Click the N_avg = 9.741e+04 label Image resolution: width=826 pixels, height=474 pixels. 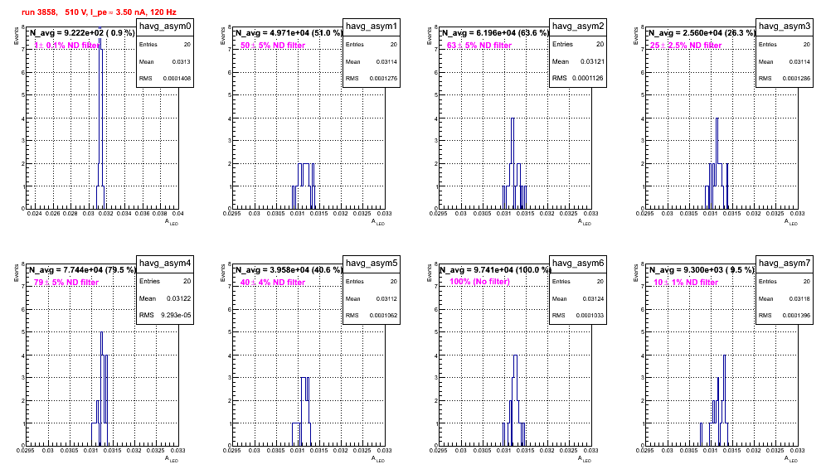tap(495, 269)
